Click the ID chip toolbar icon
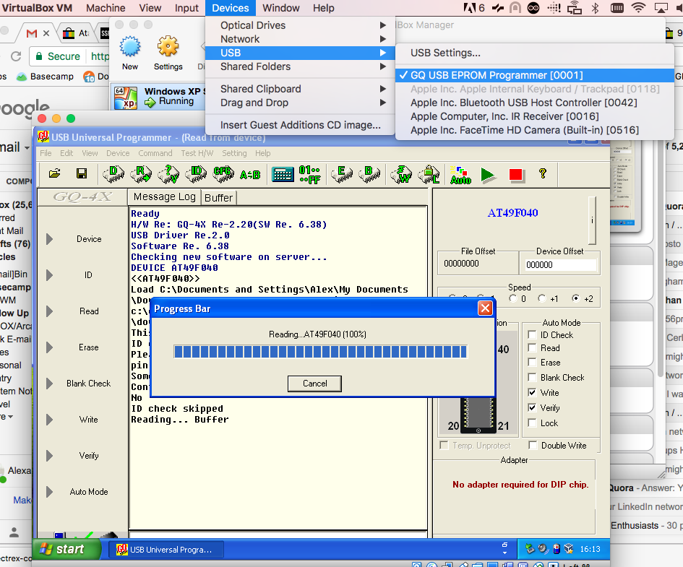Viewport: 683px width, 567px height. coord(196,174)
